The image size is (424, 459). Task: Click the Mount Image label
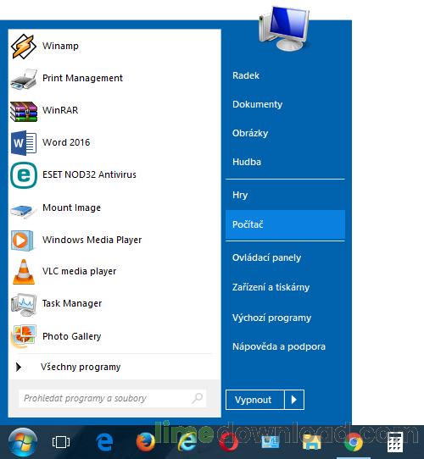tap(71, 207)
